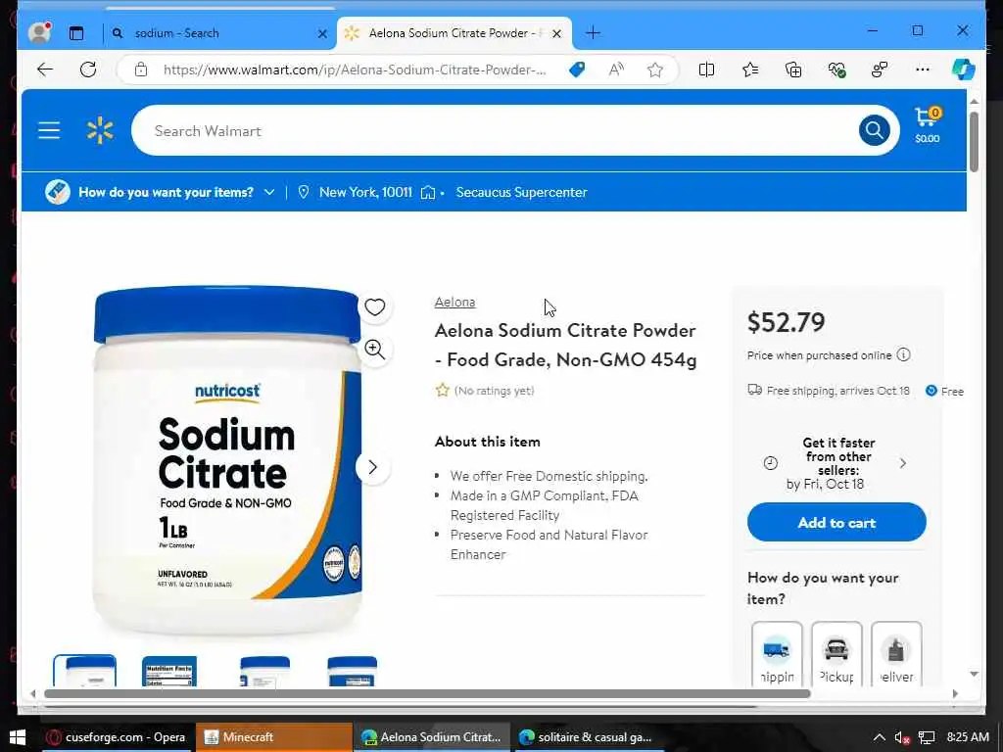Open the Favorites list
The width and height of the screenshot is (1003, 752).
[750, 70]
